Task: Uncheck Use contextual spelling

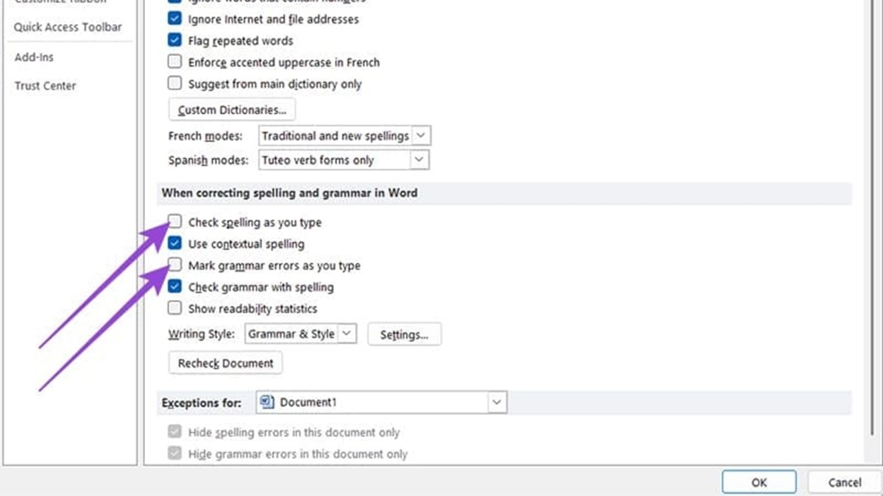Action: click(x=175, y=243)
